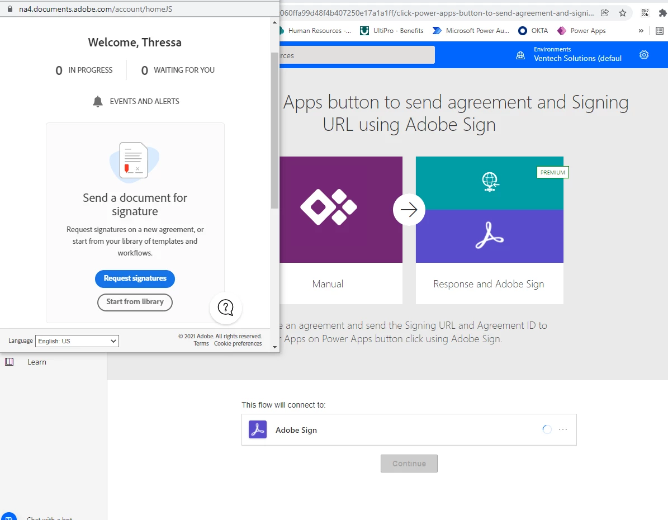Open Power Apps bookmark
This screenshot has height=520, width=668.
[581, 31]
